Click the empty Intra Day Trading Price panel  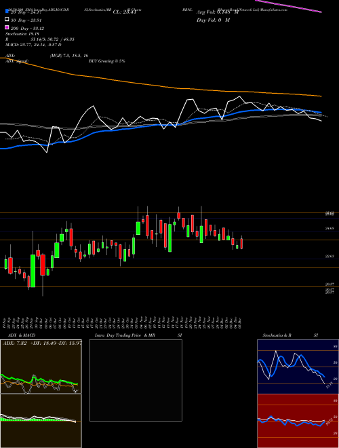pos(136,380)
